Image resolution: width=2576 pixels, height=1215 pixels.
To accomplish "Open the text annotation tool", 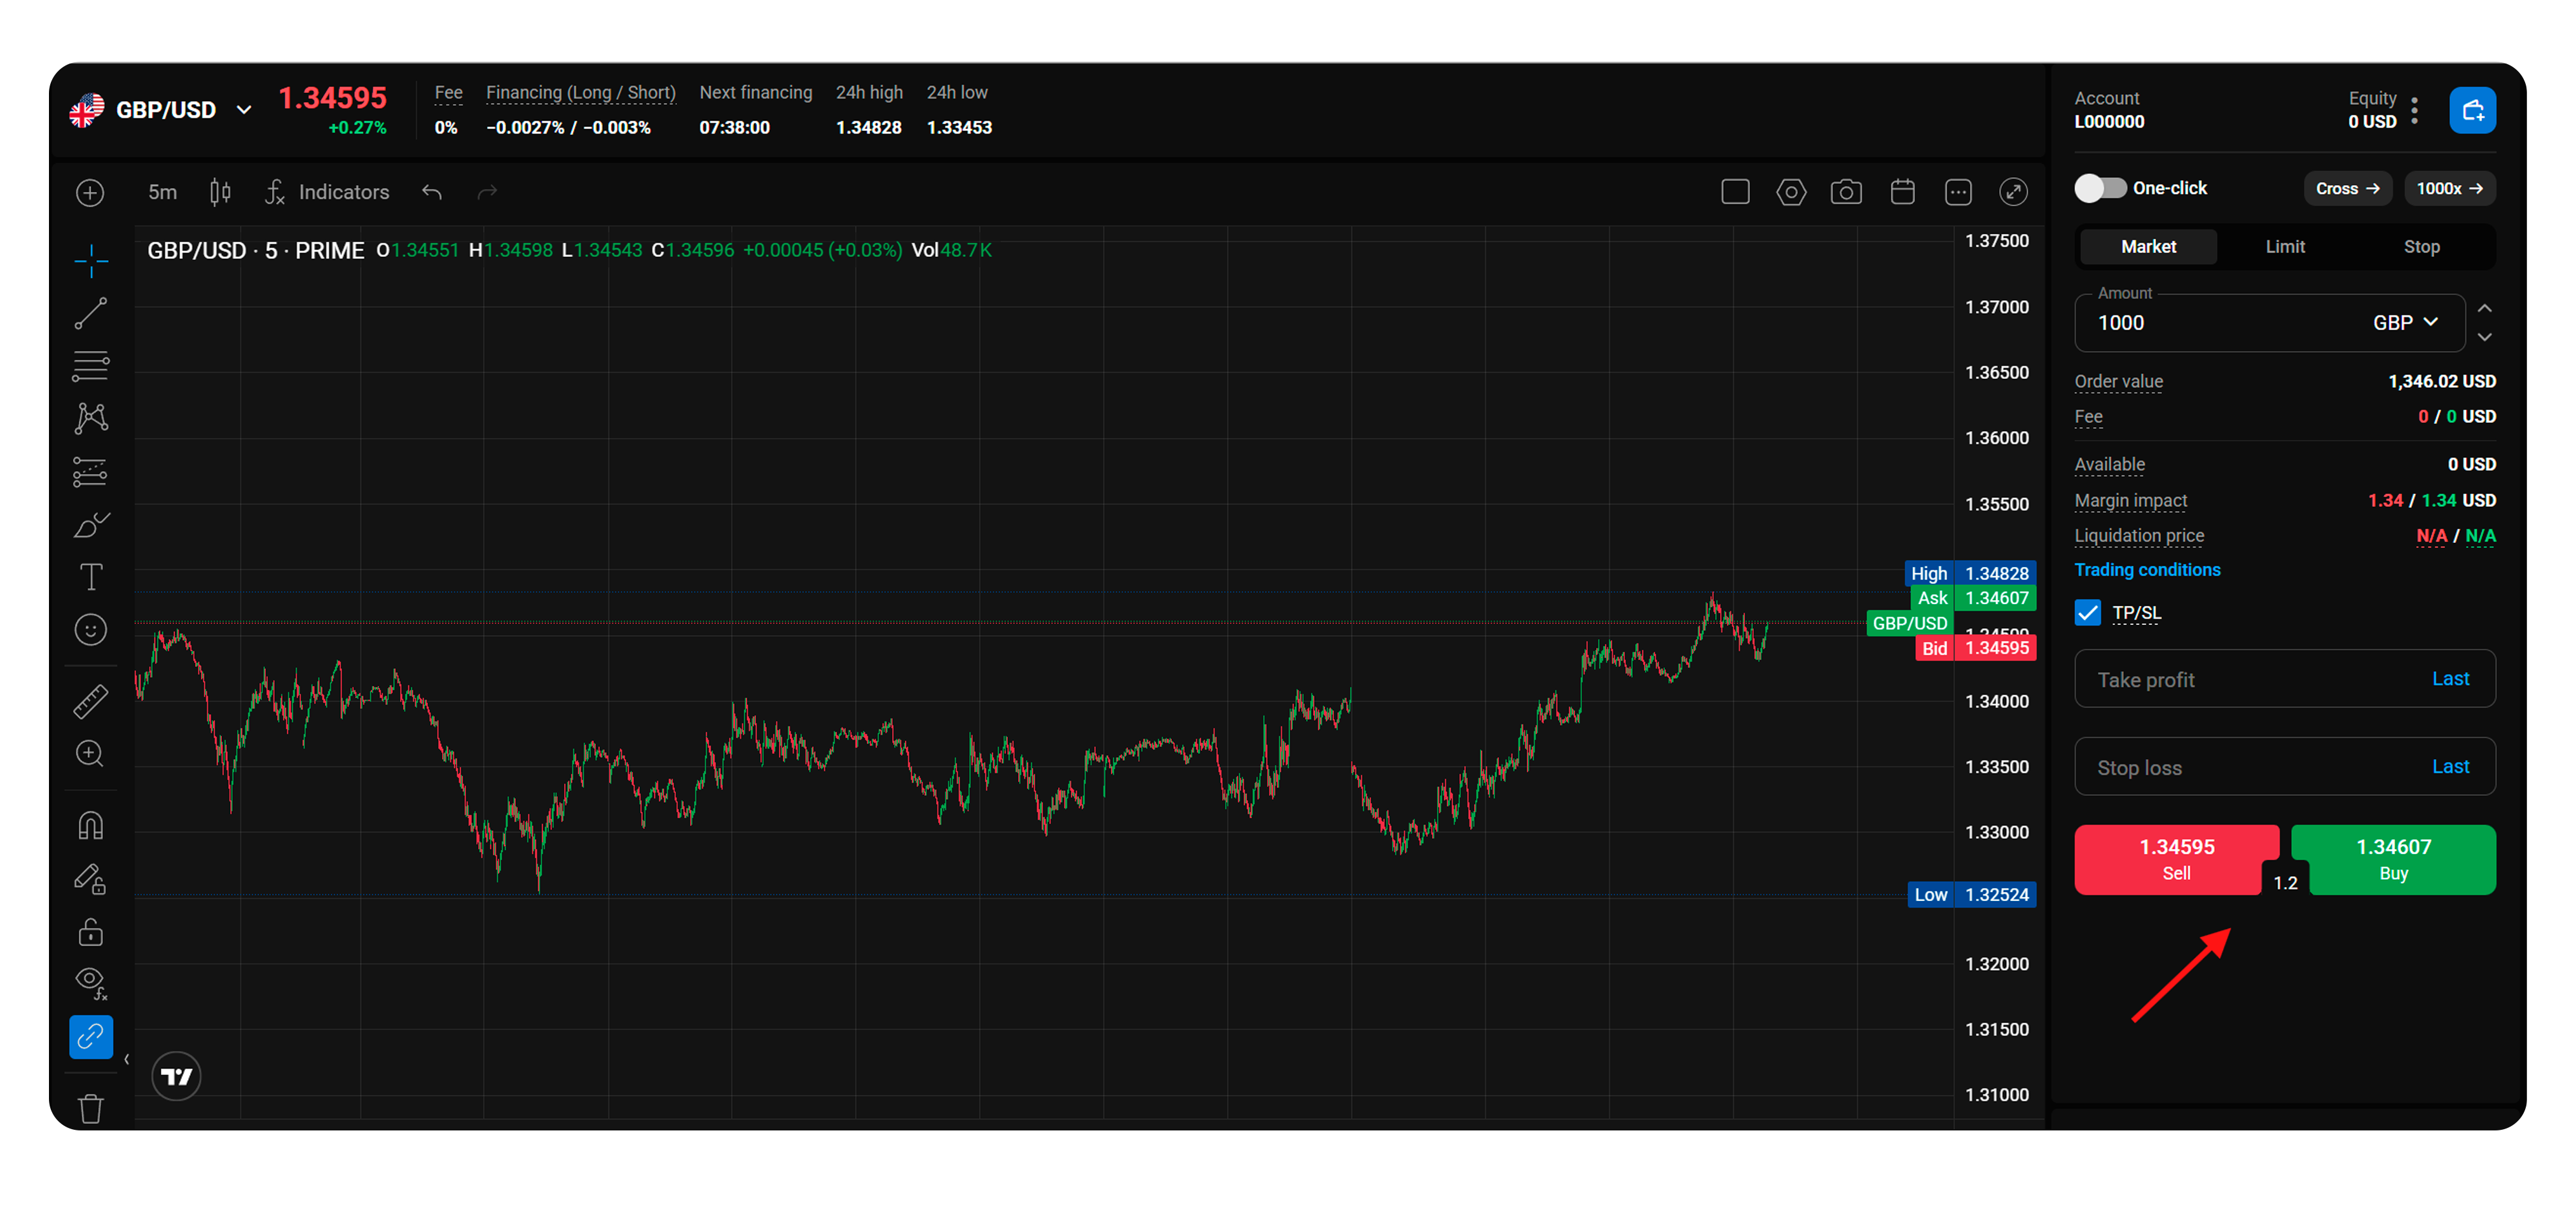I will [x=90, y=576].
